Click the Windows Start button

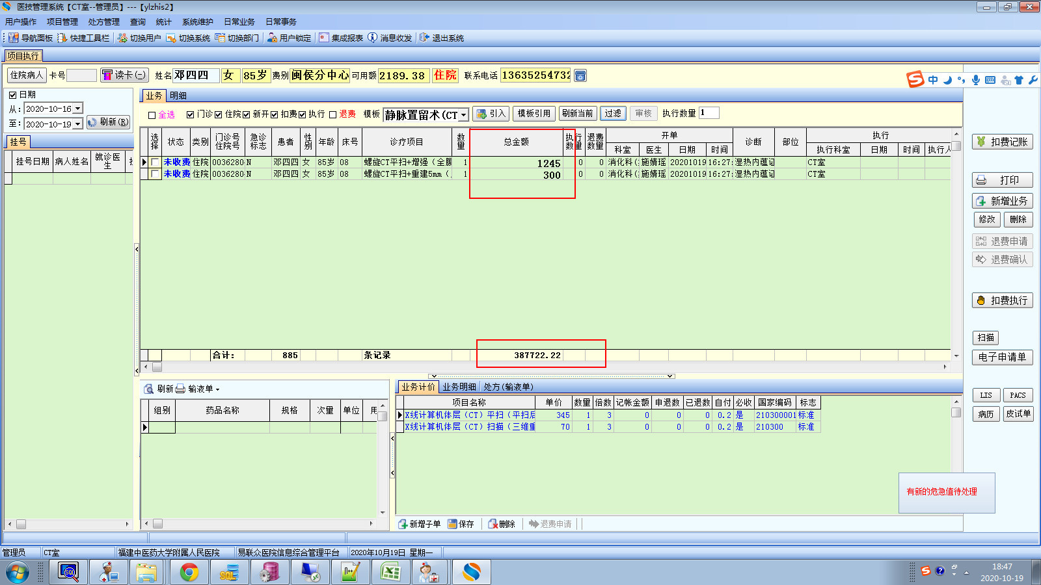pyautogui.click(x=18, y=572)
